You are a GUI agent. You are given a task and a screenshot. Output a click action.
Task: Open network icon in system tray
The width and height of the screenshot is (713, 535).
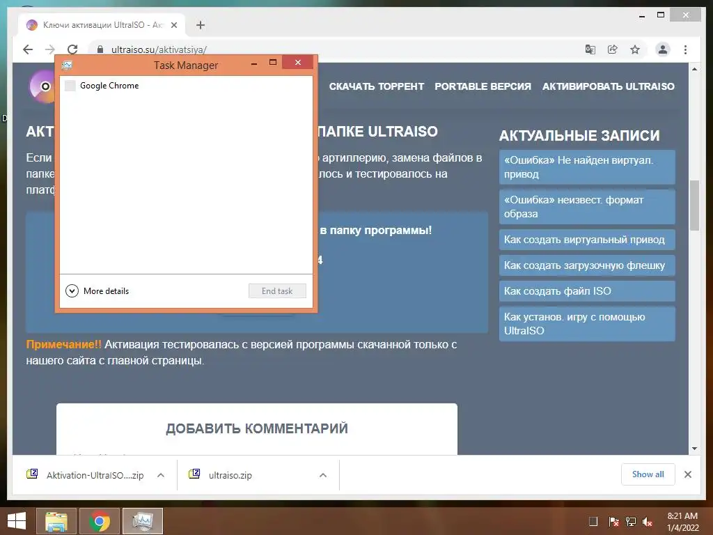point(631,522)
